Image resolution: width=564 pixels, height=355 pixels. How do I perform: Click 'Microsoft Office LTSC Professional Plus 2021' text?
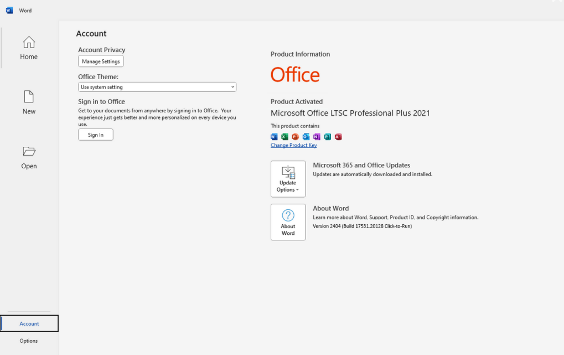tap(350, 113)
